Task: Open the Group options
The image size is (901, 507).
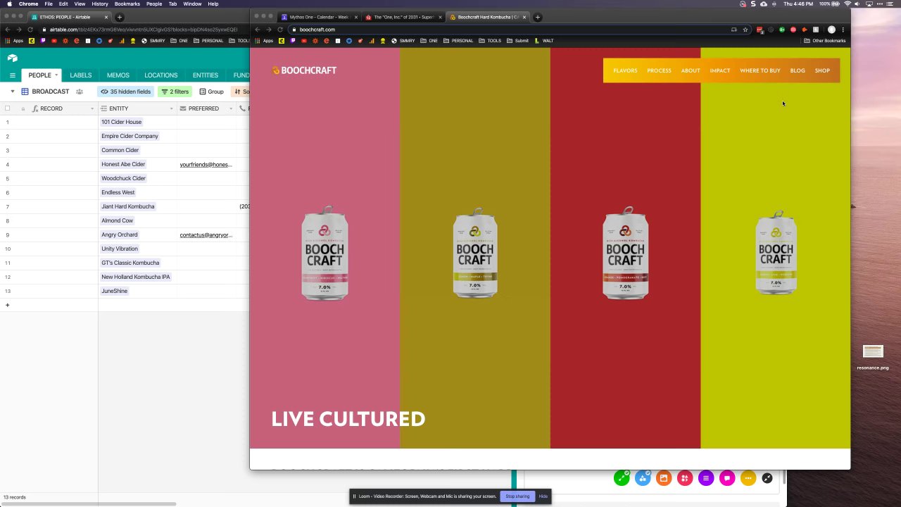Action: (x=211, y=92)
